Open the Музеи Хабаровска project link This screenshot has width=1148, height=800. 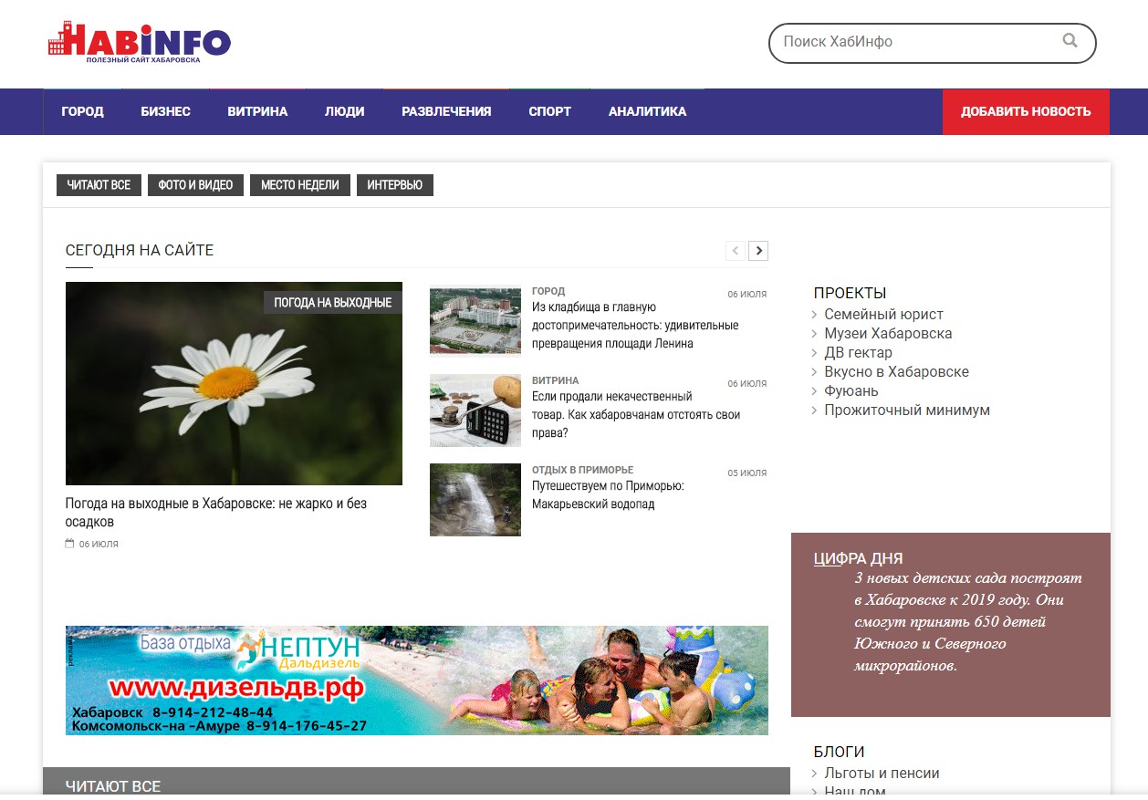pyautogui.click(x=888, y=333)
